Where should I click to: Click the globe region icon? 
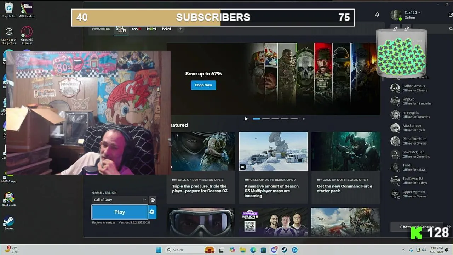coord(153,200)
